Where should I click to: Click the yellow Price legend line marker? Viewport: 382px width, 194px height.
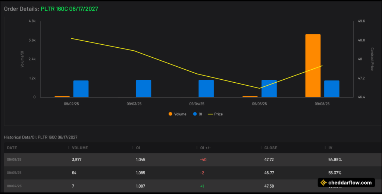click(x=210, y=114)
